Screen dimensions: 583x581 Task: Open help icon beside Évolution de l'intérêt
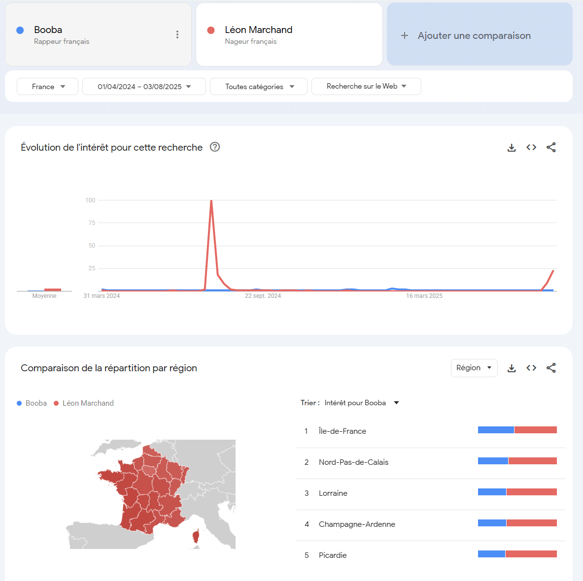(215, 147)
